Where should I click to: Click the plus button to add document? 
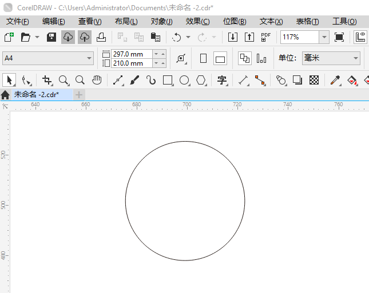pos(79,95)
